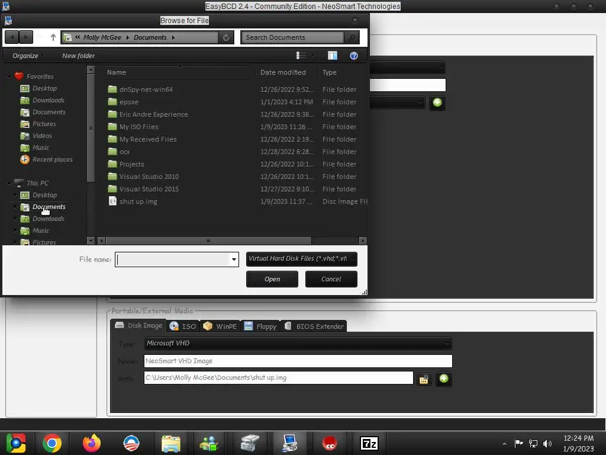Click the network tray icon
This screenshot has width=606, height=455.
click(533, 443)
